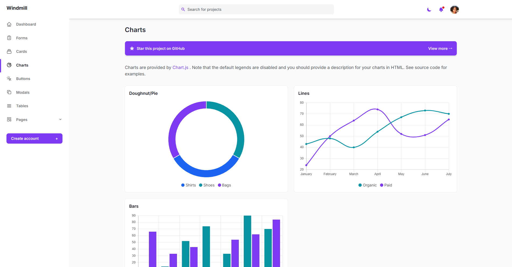The image size is (512, 267).
Task: Click the Charts pie icon in the sidebar
Action: pyautogui.click(x=9, y=65)
